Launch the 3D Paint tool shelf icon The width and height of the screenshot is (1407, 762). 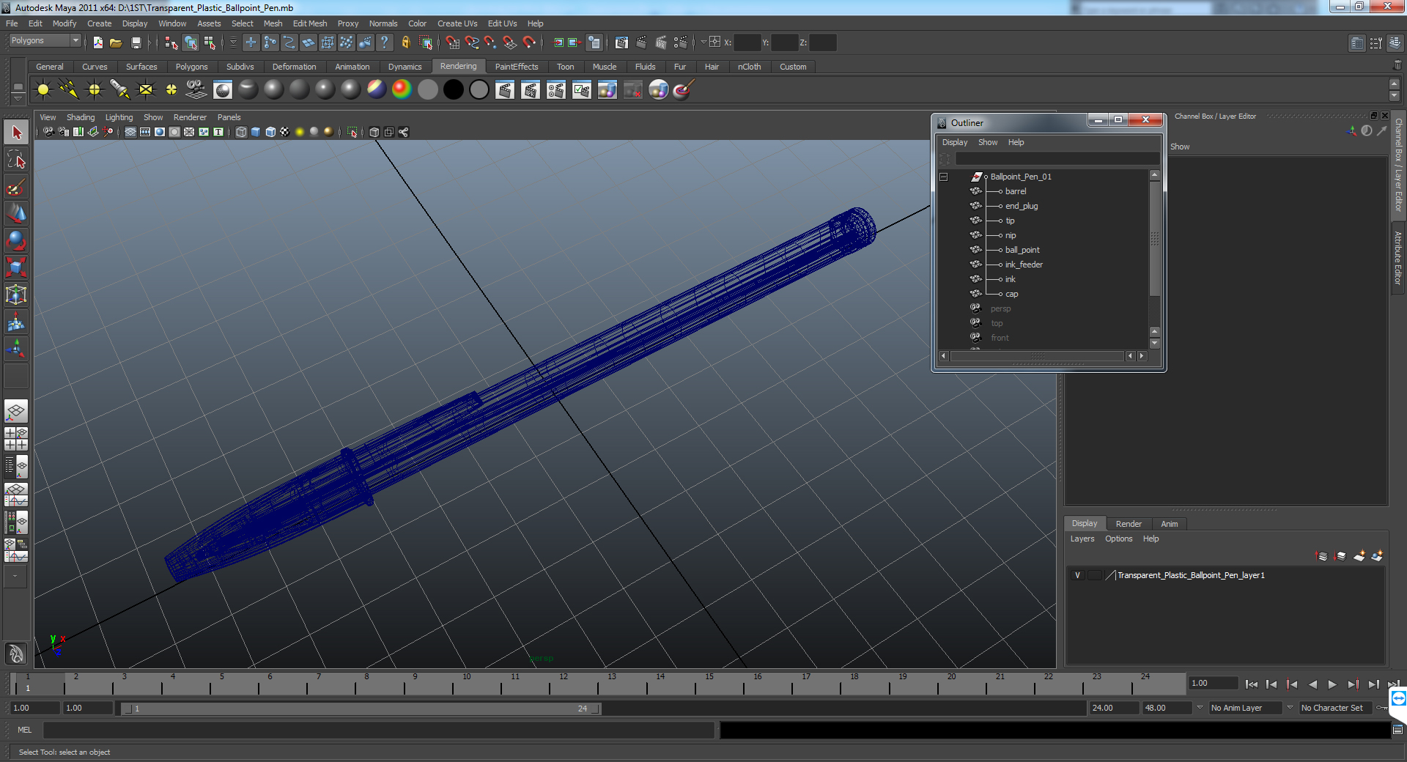click(683, 90)
